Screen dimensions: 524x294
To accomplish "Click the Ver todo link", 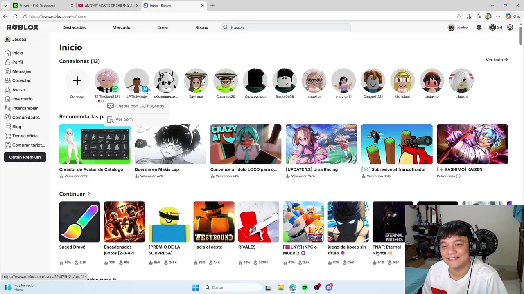I will click(x=497, y=60).
